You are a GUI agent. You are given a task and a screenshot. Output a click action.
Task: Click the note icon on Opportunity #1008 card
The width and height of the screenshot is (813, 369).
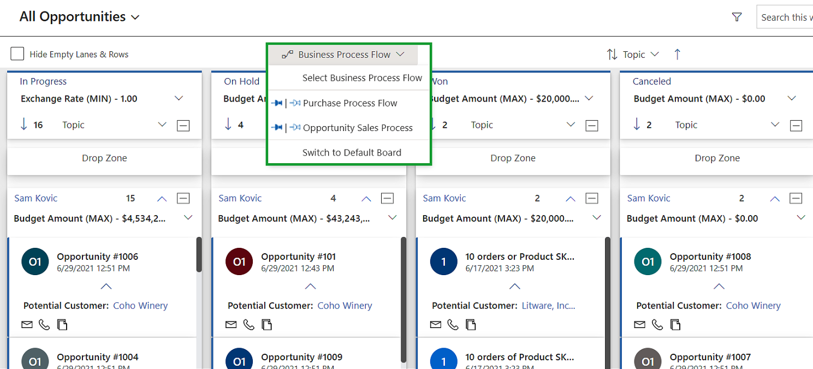coord(675,325)
